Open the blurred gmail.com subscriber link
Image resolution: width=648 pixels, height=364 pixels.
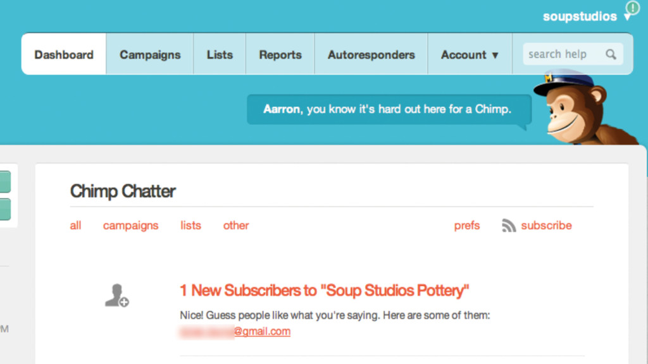235,331
